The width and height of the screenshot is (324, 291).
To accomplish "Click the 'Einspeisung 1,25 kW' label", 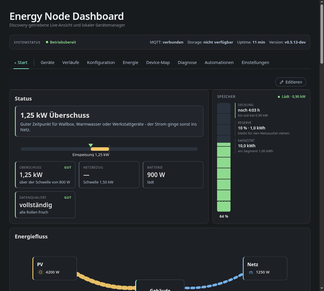I will click(91, 155).
